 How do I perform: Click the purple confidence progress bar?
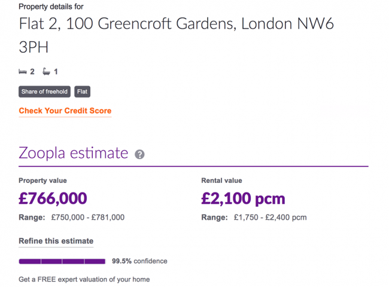pyautogui.click(x=62, y=261)
